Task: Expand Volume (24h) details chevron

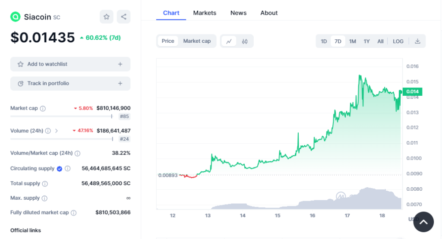Action: pos(57,131)
